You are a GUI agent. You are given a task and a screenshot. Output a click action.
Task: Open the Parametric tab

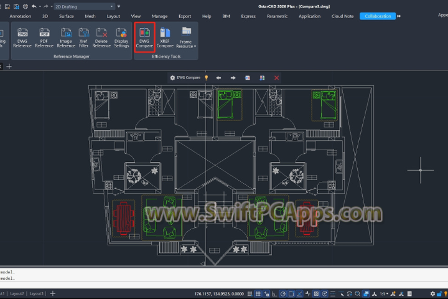(x=277, y=16)
